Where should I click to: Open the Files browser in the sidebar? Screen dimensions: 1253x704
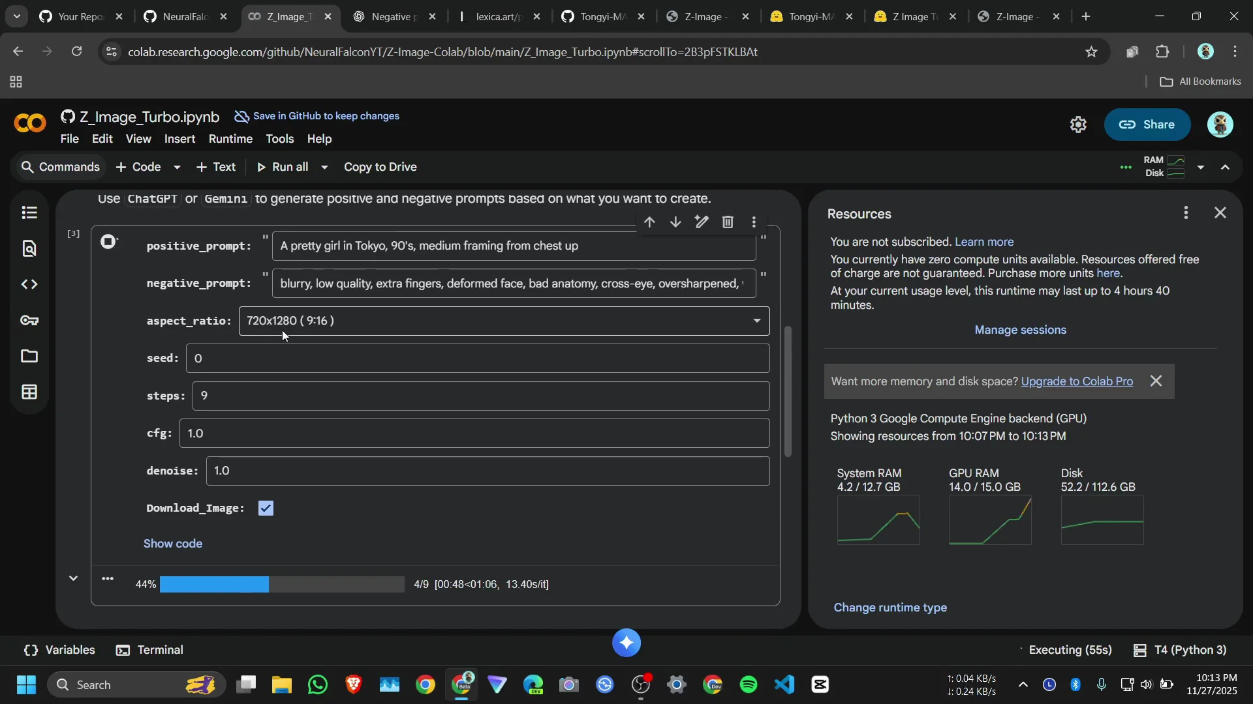(x=30, y=356)
